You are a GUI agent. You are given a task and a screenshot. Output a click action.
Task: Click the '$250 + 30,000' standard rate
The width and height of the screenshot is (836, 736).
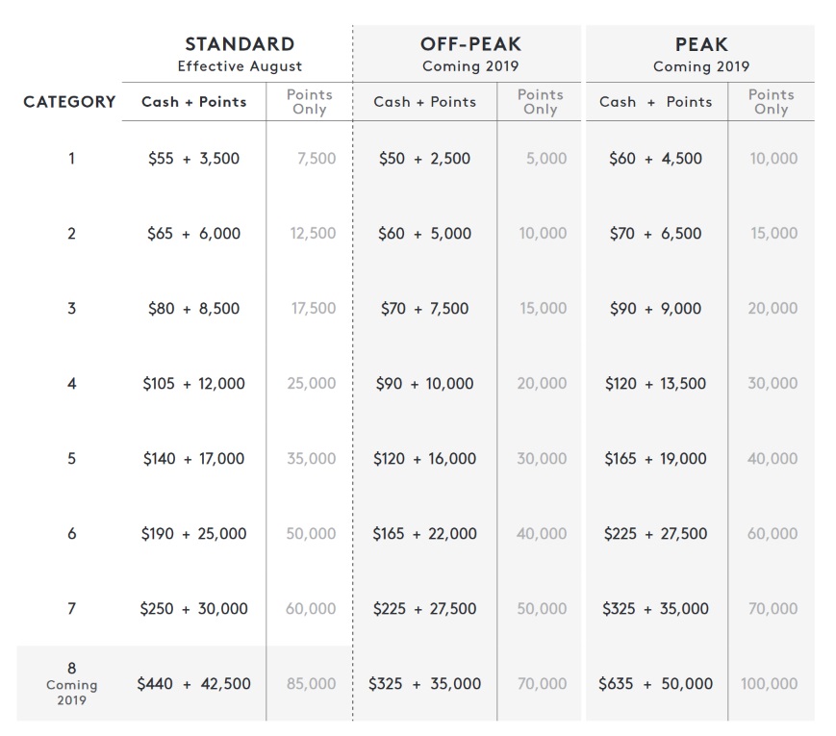[193, 609]
